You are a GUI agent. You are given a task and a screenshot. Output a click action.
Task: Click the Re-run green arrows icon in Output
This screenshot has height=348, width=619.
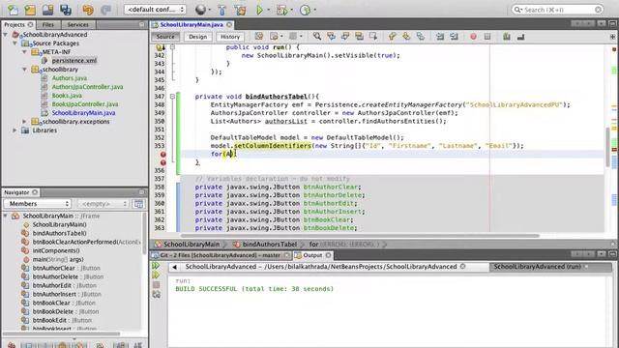(x=156, y=266)
